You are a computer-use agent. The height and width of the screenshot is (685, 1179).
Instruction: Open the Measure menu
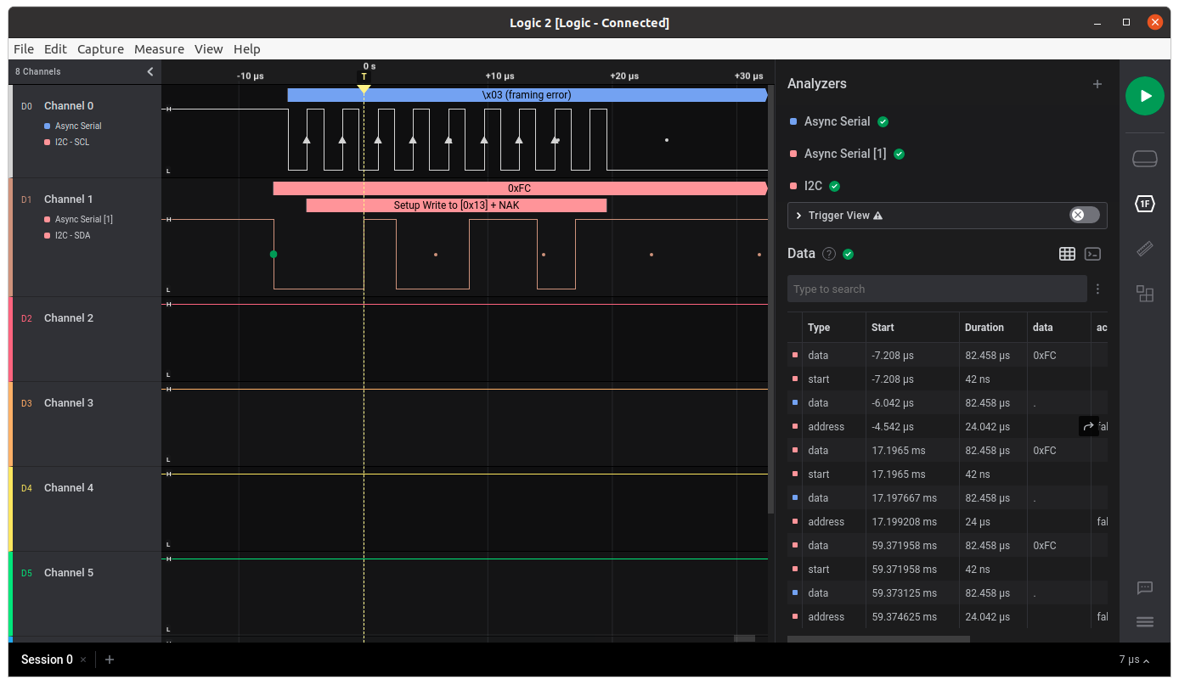point(159,49)
